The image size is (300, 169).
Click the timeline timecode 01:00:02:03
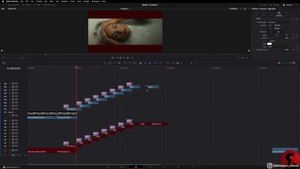14,69
